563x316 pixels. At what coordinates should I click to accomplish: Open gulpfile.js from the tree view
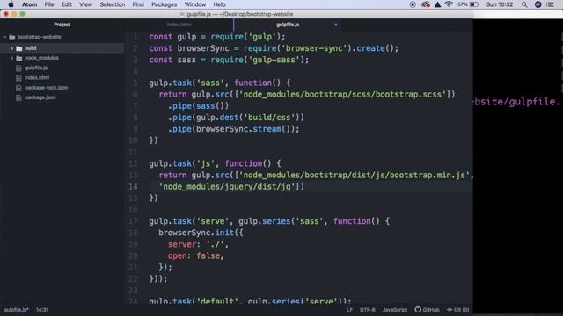pyautogui.click(x=36, y=68)
